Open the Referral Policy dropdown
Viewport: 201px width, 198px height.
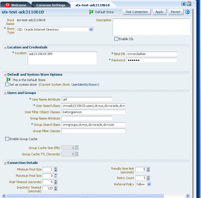[x=149, y=184]
